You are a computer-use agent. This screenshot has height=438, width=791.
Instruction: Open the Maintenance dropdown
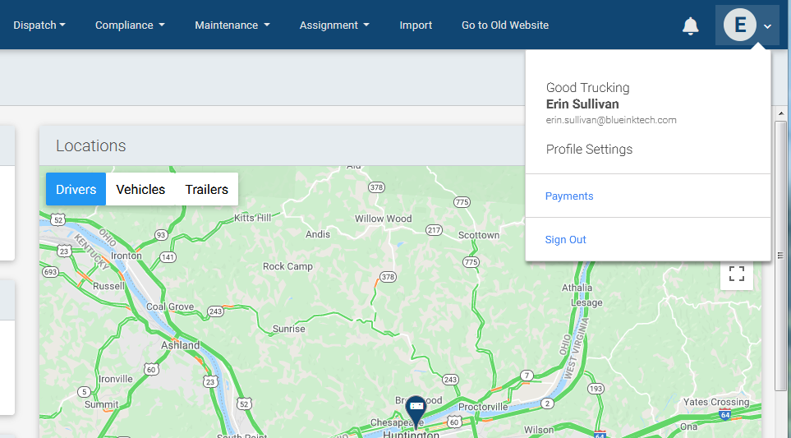click(x=232, y=25)
